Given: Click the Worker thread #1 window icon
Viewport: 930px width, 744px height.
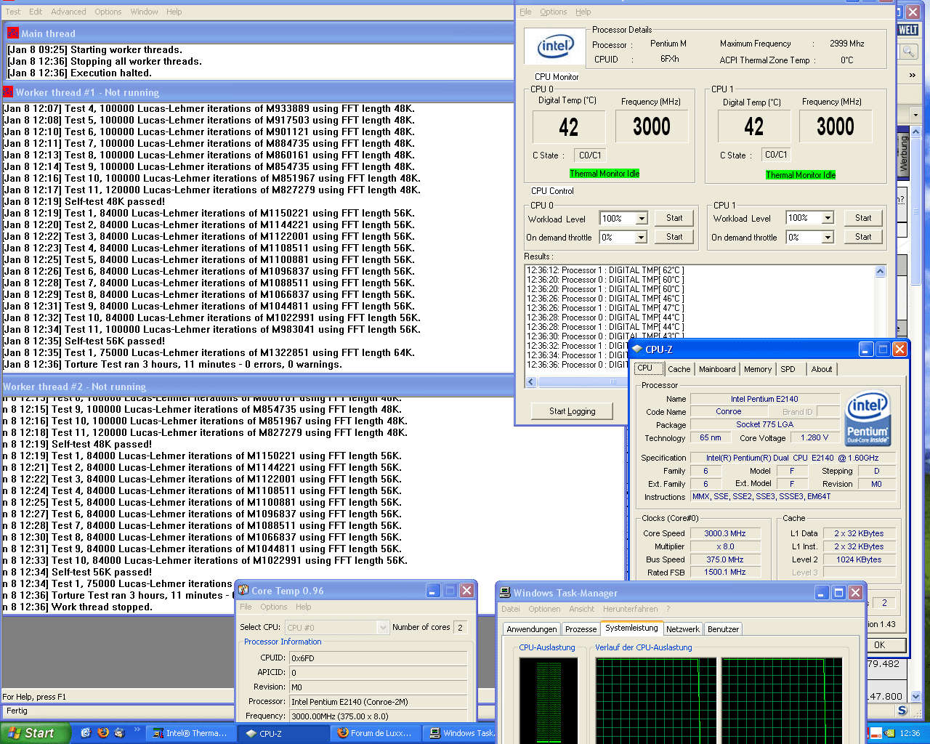Looking at the screenshot, I should pyautogui.click(x=8, y=92).
